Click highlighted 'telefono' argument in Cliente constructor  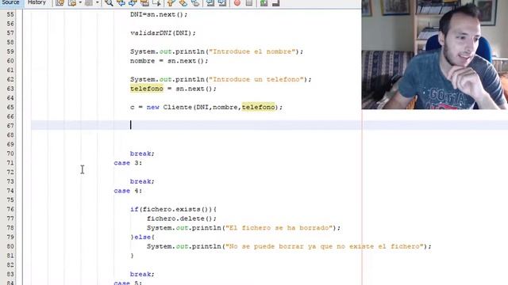click(258, 107)
